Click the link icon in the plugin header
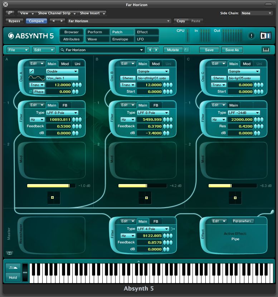 click(x=10, y=13)
